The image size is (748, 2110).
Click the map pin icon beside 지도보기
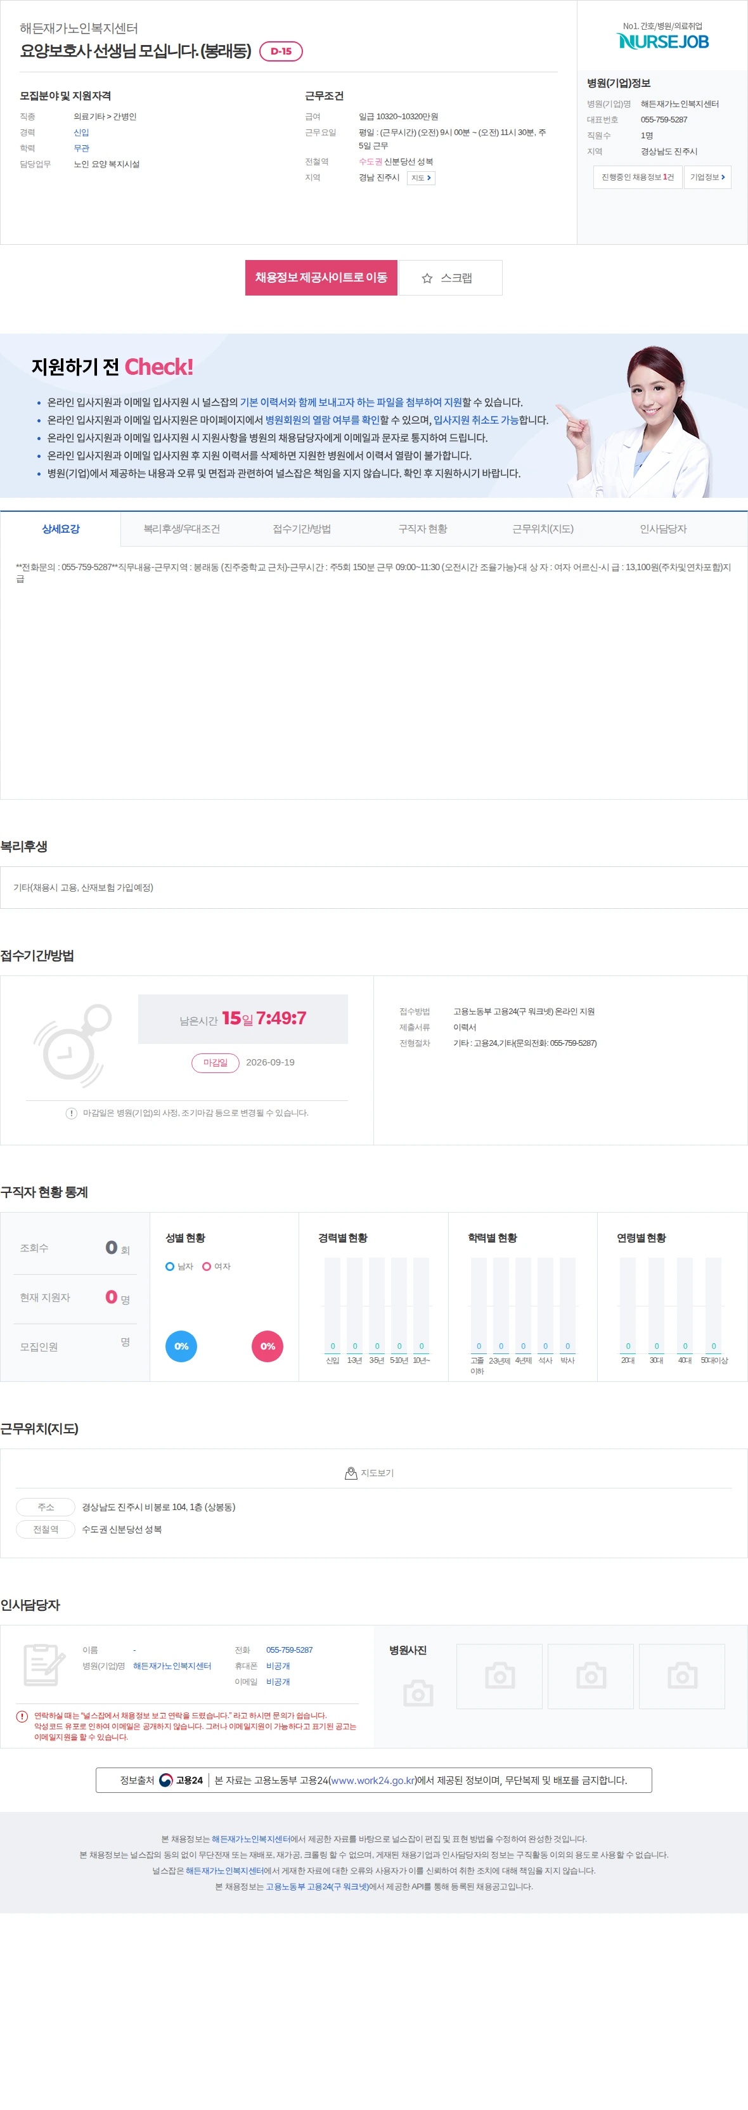(351, 1473)
